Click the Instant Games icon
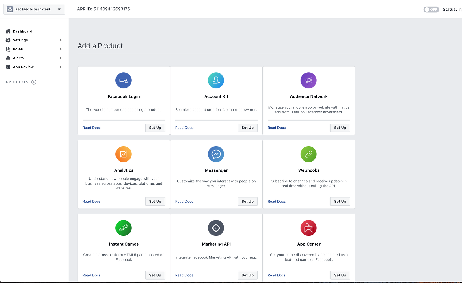This screenshot has height=283, width=462. 124,228
